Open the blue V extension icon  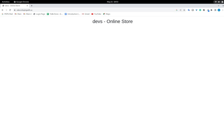[196, 10]
